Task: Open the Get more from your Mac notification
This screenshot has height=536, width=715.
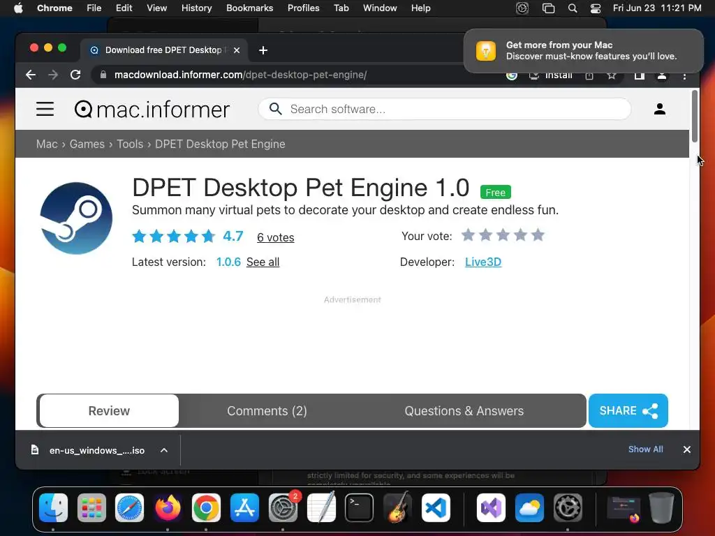Action: (x=583, y=50)
